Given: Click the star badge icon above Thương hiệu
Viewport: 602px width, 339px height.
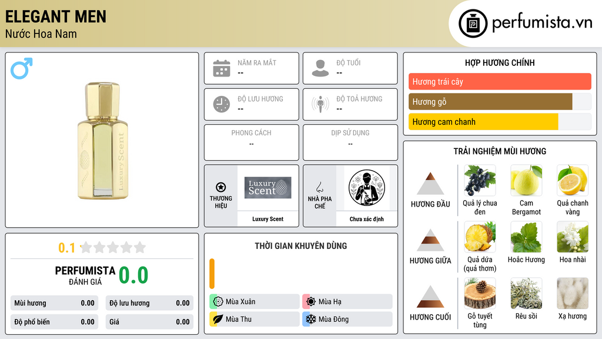Looking at the screenshot, I should [221, 187].
